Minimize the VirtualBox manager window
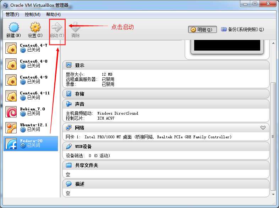Screen dimensions: 279x208 click(x=245, y=4)
